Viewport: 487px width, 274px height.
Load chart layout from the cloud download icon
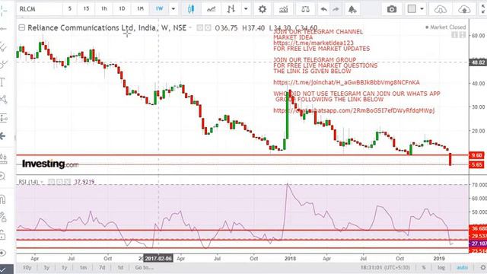point(441,9)
